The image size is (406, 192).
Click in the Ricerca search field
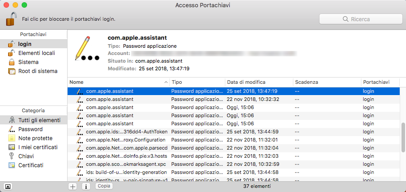pyautogui.click(x=360, y=19)
